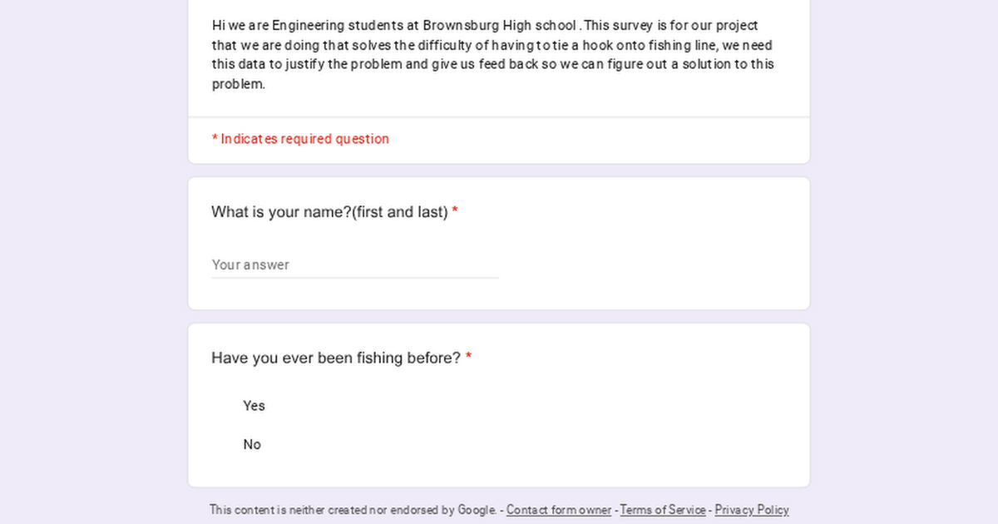Click the underline beneath the name answer field
This screenshot has width=998, height=524.
354,278
